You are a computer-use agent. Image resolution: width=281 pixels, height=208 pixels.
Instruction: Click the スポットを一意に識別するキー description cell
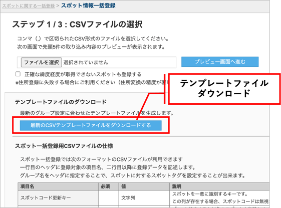point(219,198)
